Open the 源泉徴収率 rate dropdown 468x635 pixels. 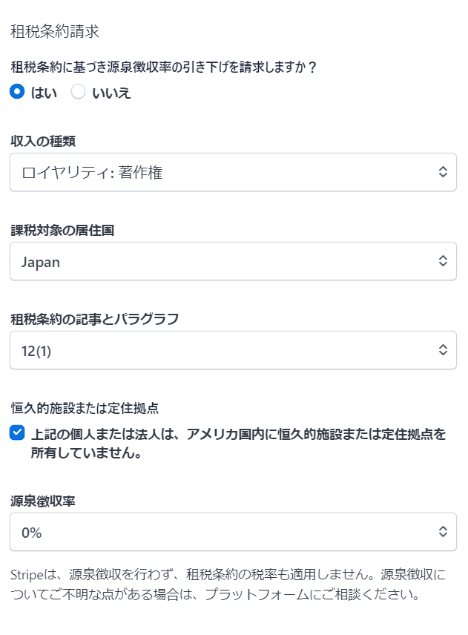pyautogui.click(x=233, y=532)
